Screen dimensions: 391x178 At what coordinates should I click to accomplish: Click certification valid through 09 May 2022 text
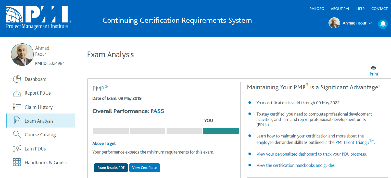[x=298, y=103]
